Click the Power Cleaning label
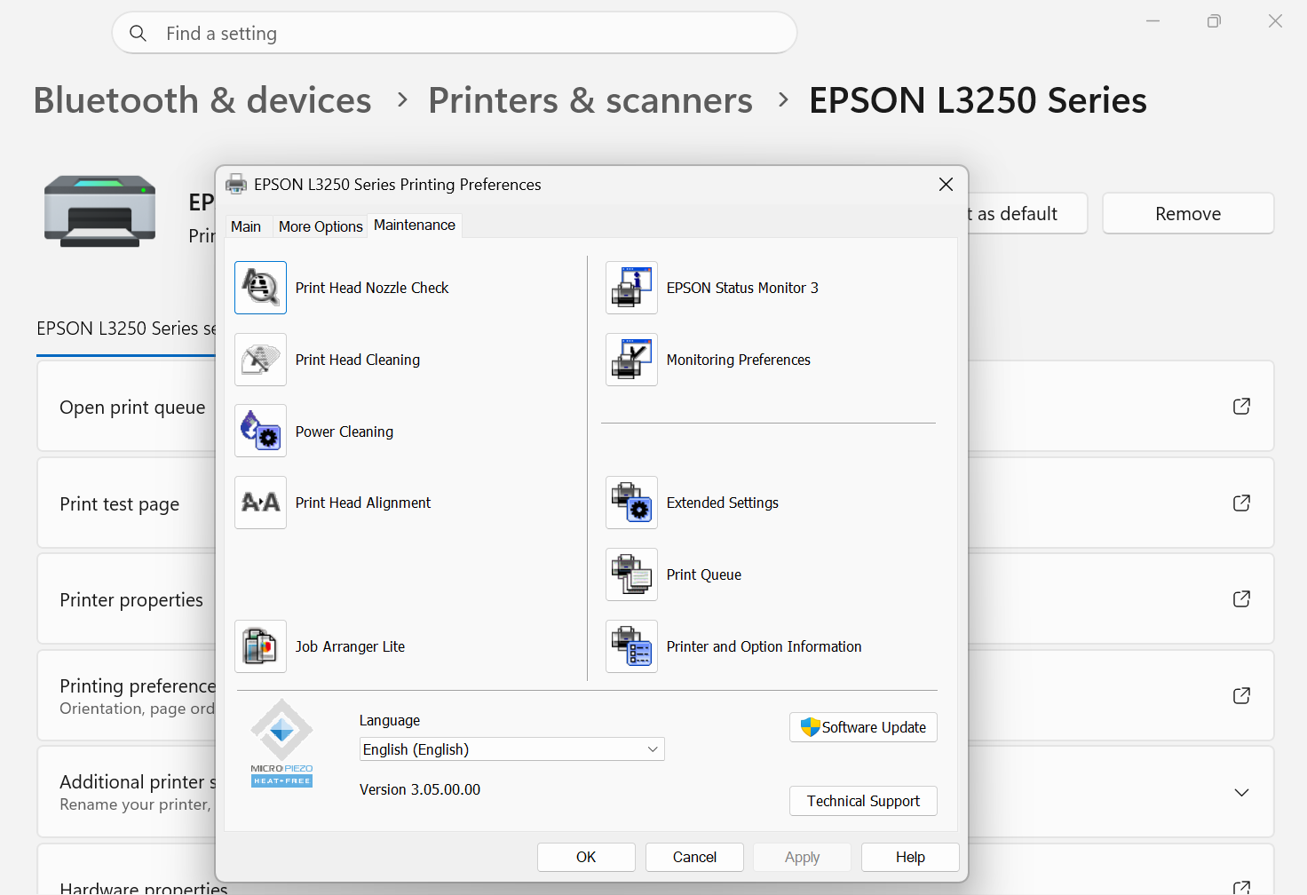This screenshot has height=895, width=1307. (345, 432)
